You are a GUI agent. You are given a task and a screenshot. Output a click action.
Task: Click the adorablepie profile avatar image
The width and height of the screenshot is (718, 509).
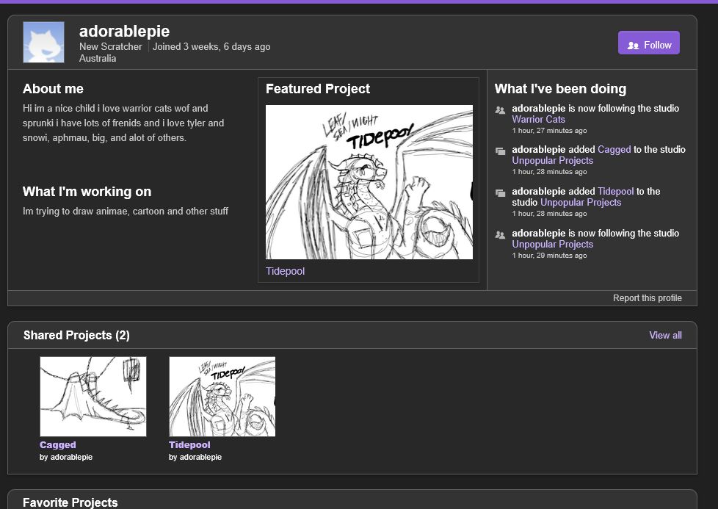[x=43, y=42]
